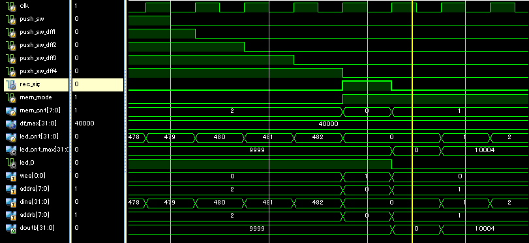Select the led_cnt_max[31:0] bus icon

tap(11, 150)
